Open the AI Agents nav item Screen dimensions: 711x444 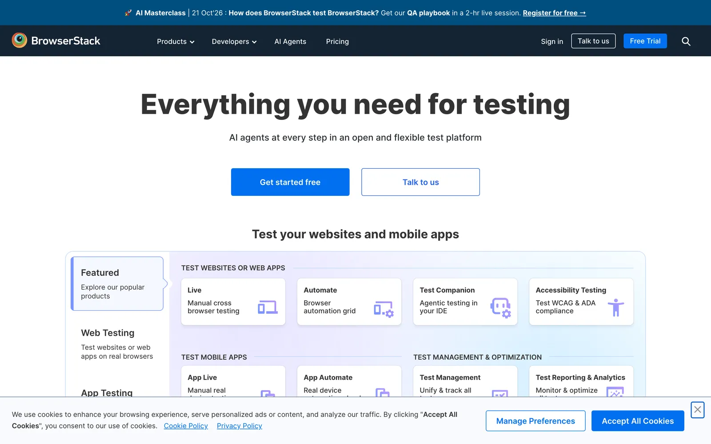coord(290,41)
